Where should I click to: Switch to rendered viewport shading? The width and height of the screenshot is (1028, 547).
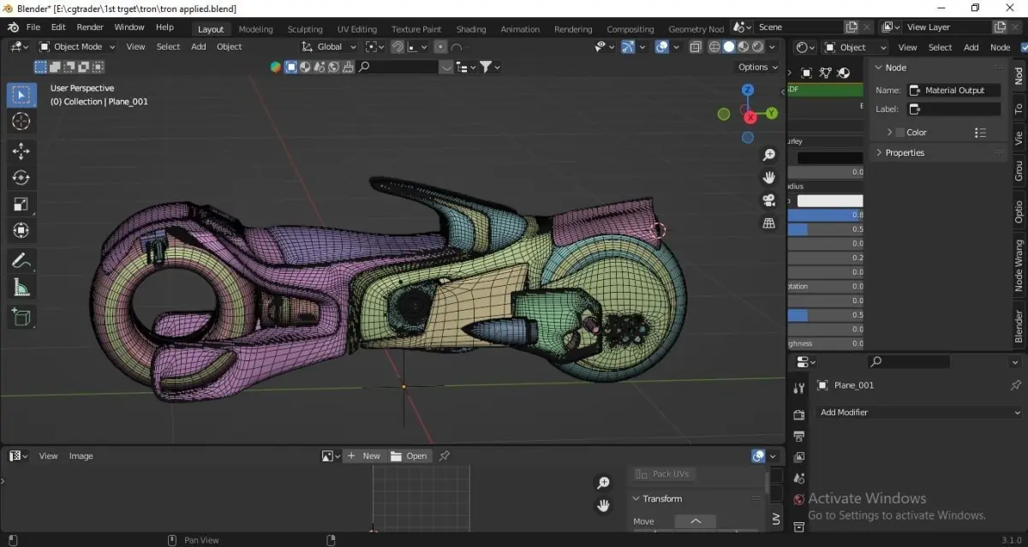(x=758, y=47)
